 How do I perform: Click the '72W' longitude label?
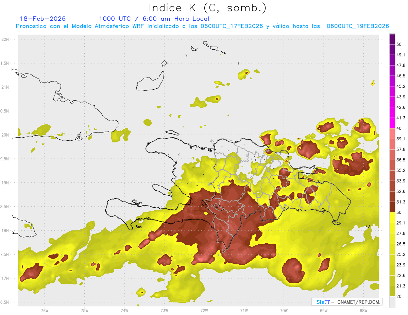204,311
